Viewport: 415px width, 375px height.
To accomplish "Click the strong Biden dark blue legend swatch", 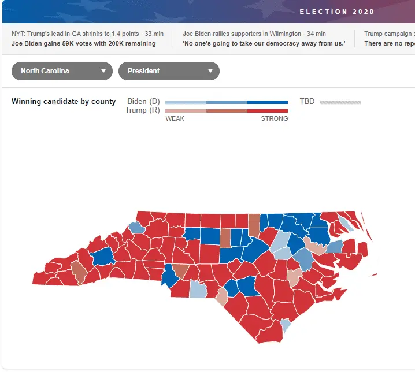I will [x=268, y=102].
